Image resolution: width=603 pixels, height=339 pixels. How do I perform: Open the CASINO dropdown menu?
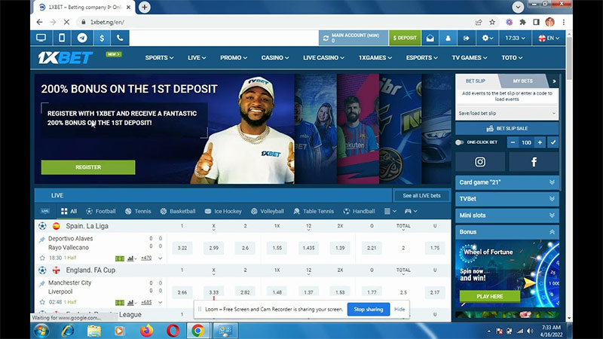275,58
